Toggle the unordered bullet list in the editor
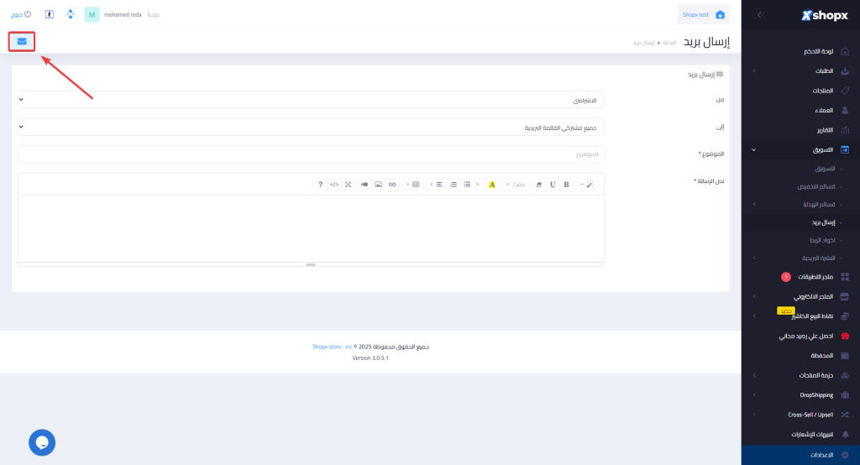Viewport: 860px width, 465px height. point(467,185)
